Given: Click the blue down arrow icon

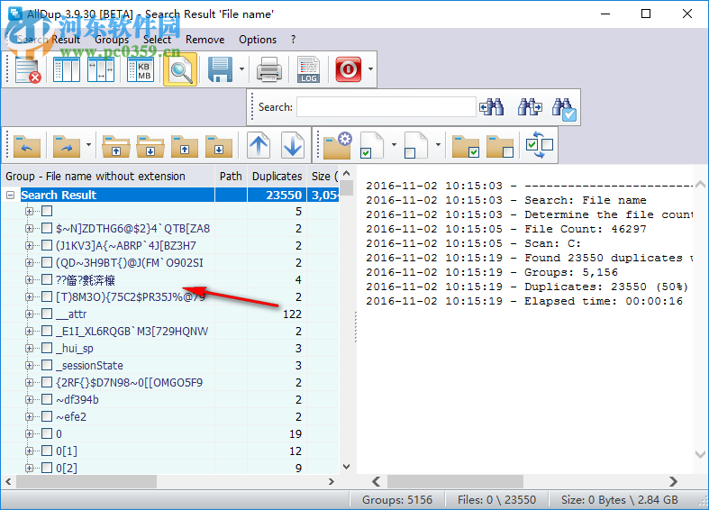Looking at the screenshot, I should (x=293, y=145).
